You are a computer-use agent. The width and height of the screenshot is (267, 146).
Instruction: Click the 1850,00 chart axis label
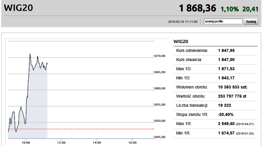(x=159, y=121)
